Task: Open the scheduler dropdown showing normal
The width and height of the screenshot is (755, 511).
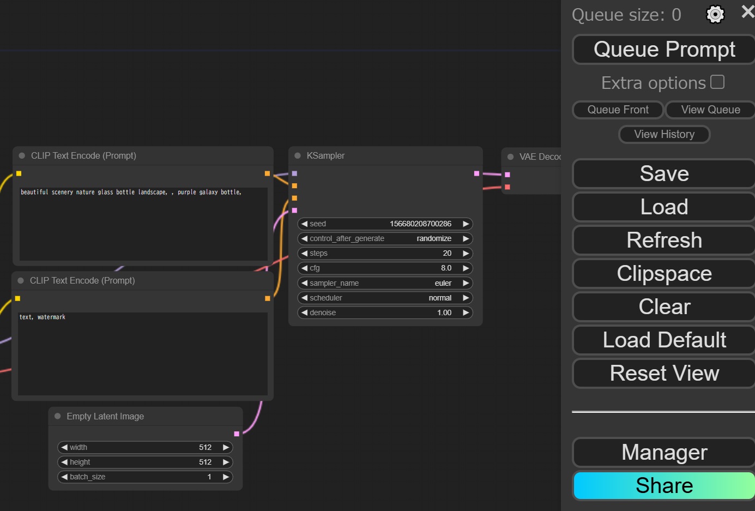Action: [x=385, y=298]
